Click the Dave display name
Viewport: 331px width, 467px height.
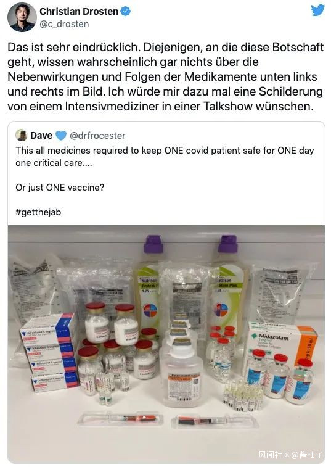click(41, 136)
